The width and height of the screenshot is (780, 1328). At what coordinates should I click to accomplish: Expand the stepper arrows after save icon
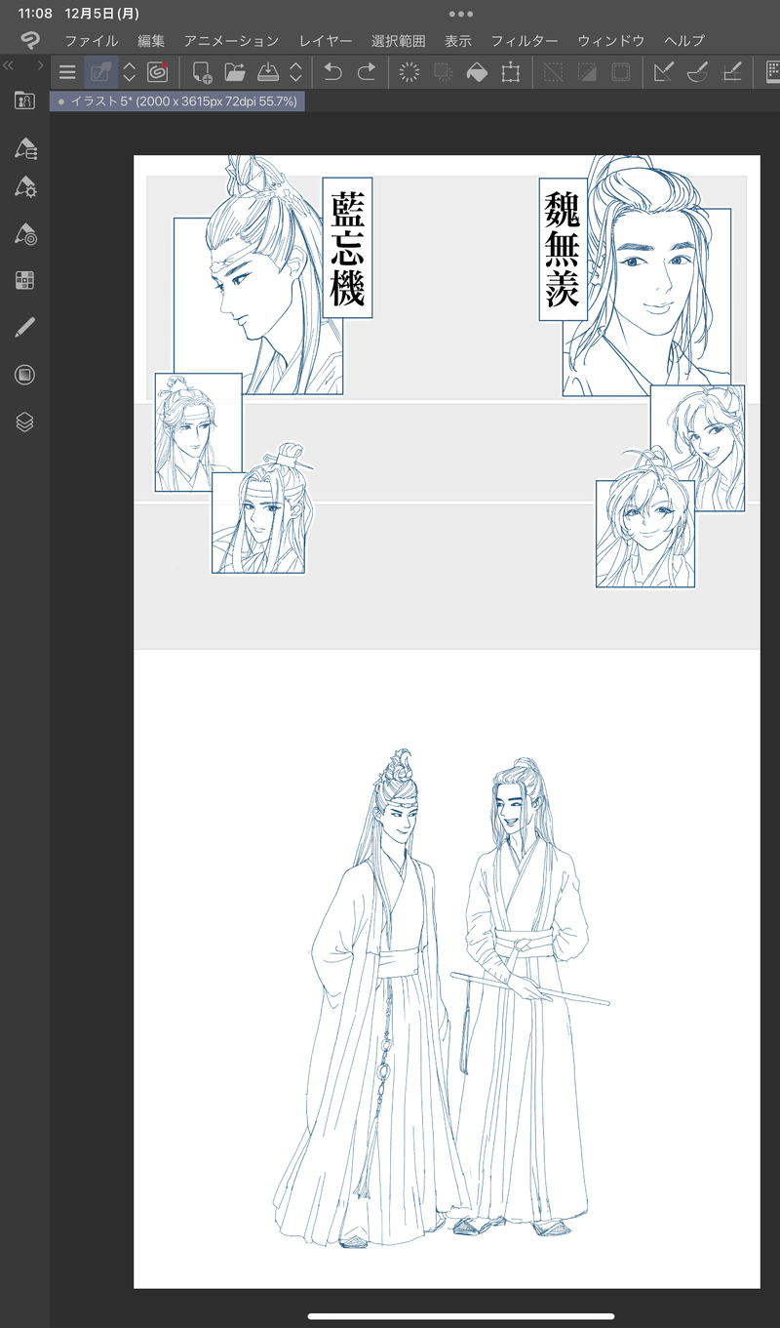tap(295, 72)
